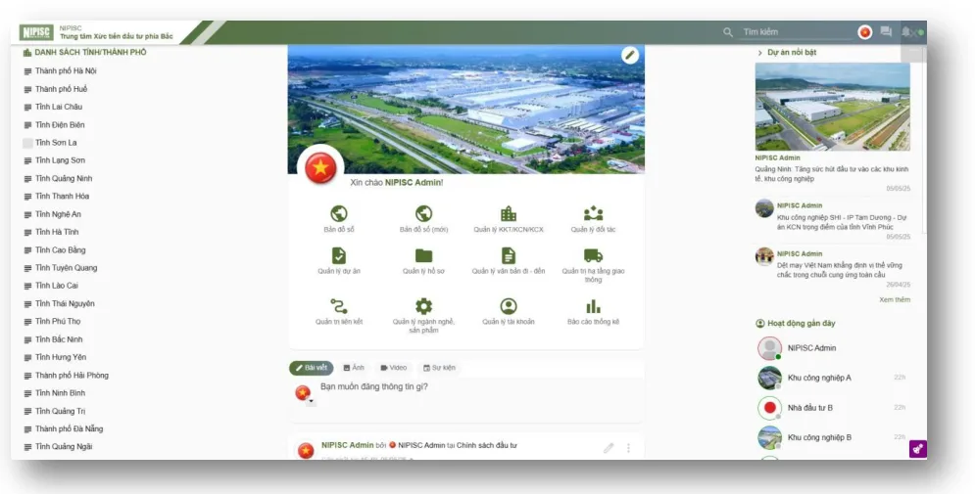Open notifications bell icon in header

(906, 31)
